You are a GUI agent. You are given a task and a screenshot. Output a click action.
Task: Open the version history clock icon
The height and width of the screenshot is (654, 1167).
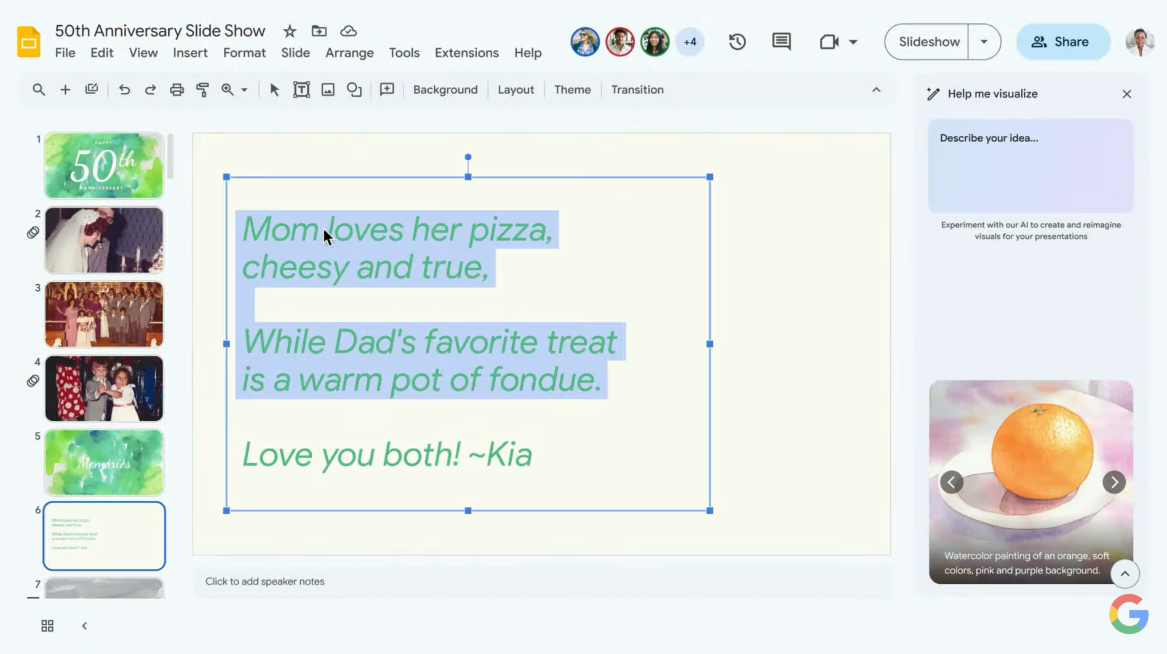[x=737, y=42]
